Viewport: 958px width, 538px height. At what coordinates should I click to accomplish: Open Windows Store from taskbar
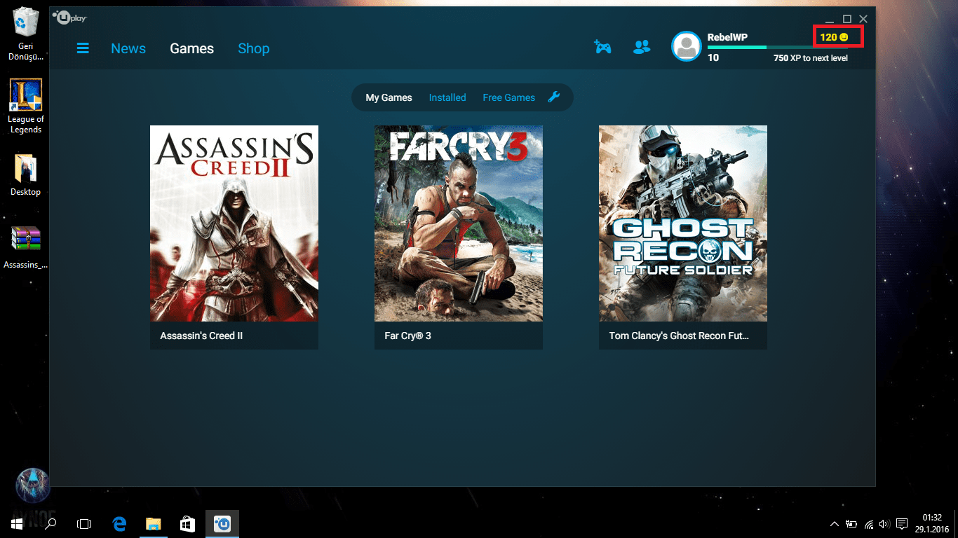coord(187,523)
